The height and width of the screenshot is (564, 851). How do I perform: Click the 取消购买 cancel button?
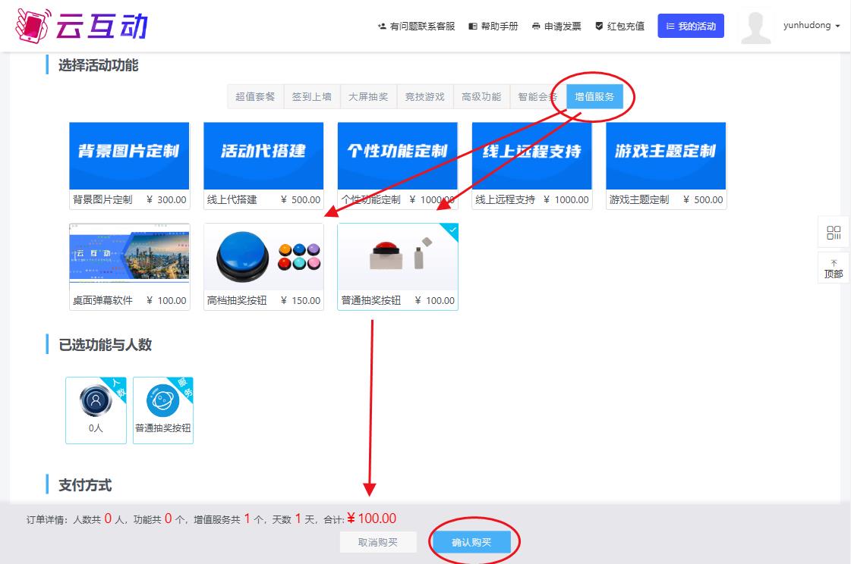click(378, 543)
